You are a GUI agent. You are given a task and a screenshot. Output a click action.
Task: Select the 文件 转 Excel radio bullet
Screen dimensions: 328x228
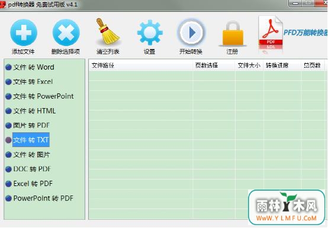tap(8, 82)
